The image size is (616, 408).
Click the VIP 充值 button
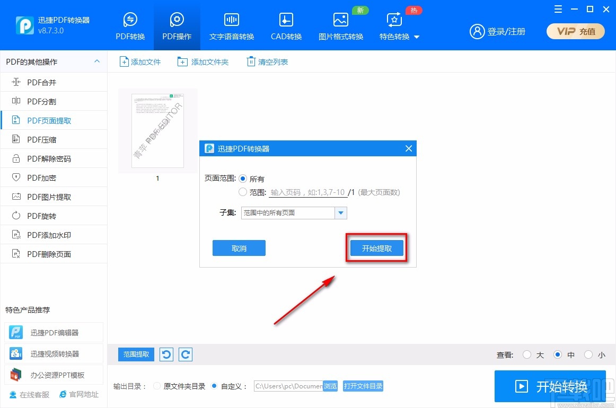point(576,31)
